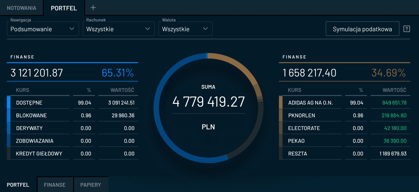
Task: Open the Waluta dropdown
Action: click(185, 29)
